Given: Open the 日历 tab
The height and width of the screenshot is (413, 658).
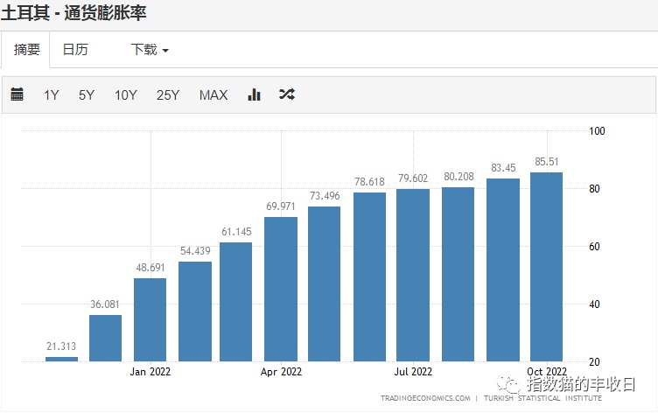Looking at the screenshot, I should coord(75,50).
